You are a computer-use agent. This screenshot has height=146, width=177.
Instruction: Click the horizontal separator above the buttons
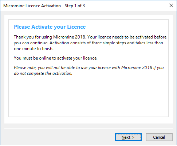click(88, 128)
